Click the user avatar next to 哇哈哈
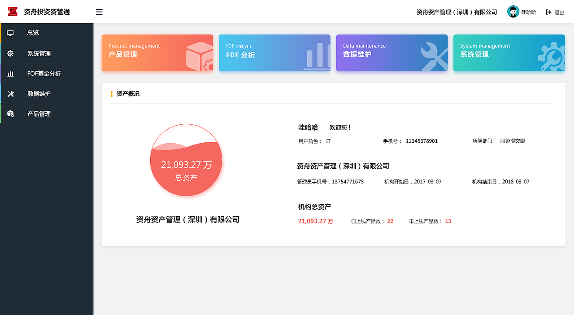Image resolution: width=574 pixels, height=315 pixels. point(513,12)
